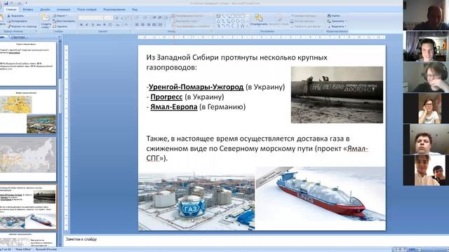Click Копировать (Copy) in clipboard group

pyautogui.click(x=17, y=21)
